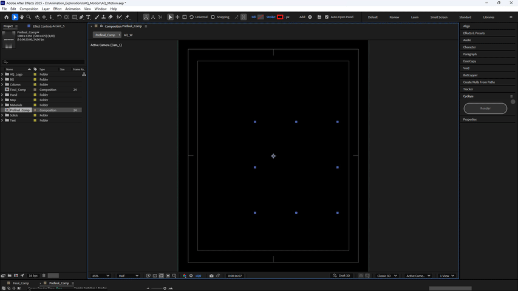Toggle Mask and Shape Path visibility
This screenshot has height=291, width=518.
[x=161, y=276]
